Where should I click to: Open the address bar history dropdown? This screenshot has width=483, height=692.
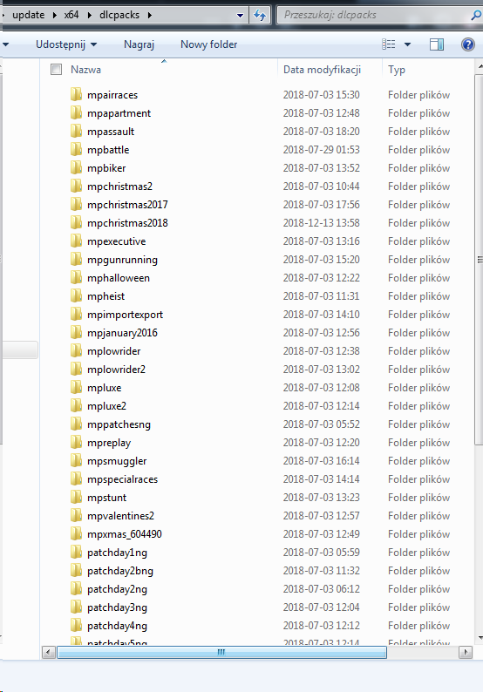point(240,16)
